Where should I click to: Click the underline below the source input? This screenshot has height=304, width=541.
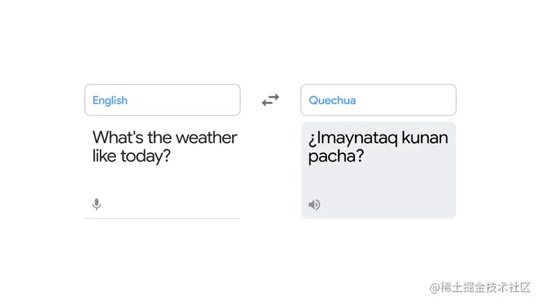pos(162,218)
